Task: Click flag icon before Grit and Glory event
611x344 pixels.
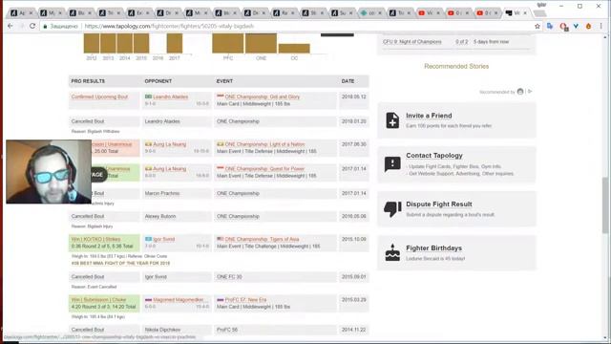Action: [x=221, y=97]
